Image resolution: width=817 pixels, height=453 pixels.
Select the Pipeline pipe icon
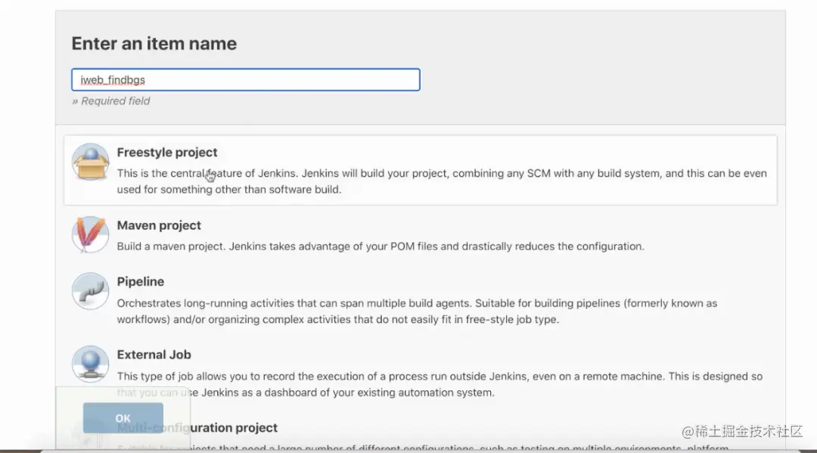click(90, 291)
